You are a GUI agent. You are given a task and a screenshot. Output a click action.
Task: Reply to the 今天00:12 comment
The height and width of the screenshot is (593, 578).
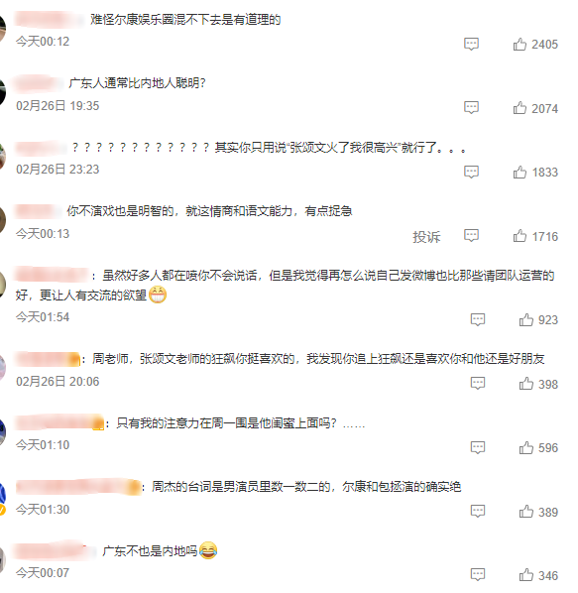coord(471,45)
